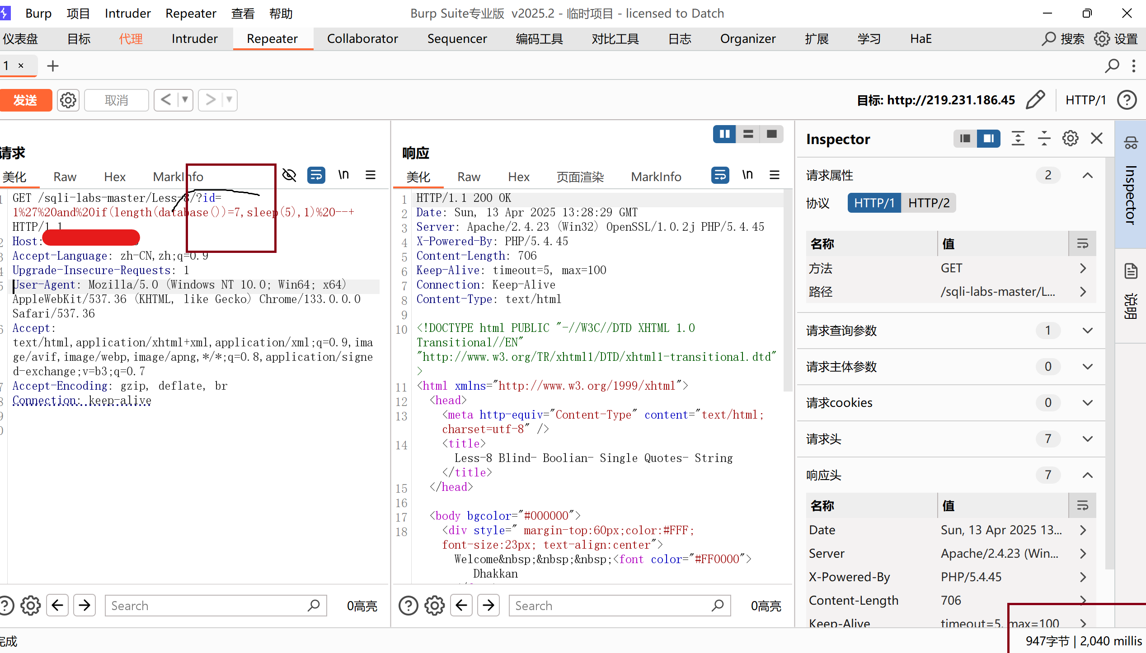Viewport: 1146px width, 653px height.
Task: Toggle word wrap in request editor
Action: click(x=316, y=175)
